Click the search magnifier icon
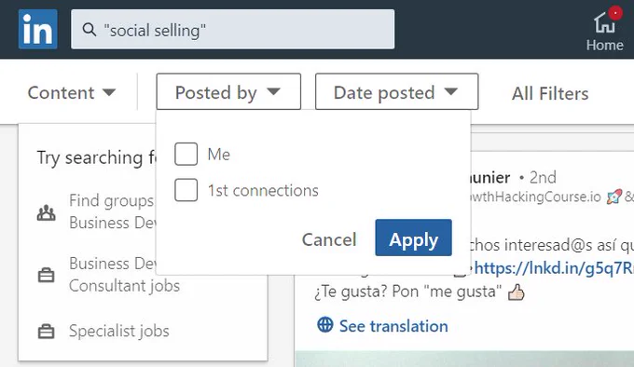Viewport: 634px width, 367px height. pos(89,30)
